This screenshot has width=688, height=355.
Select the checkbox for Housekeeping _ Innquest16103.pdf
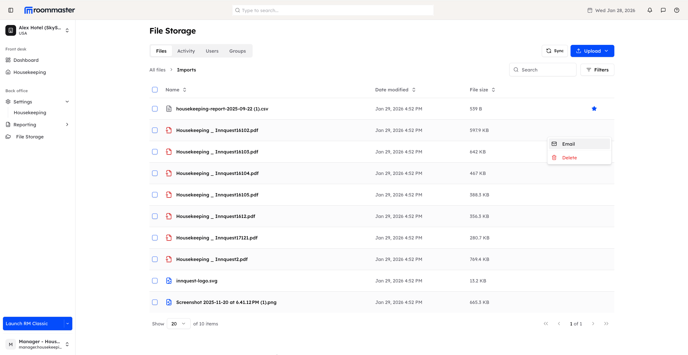155,152
